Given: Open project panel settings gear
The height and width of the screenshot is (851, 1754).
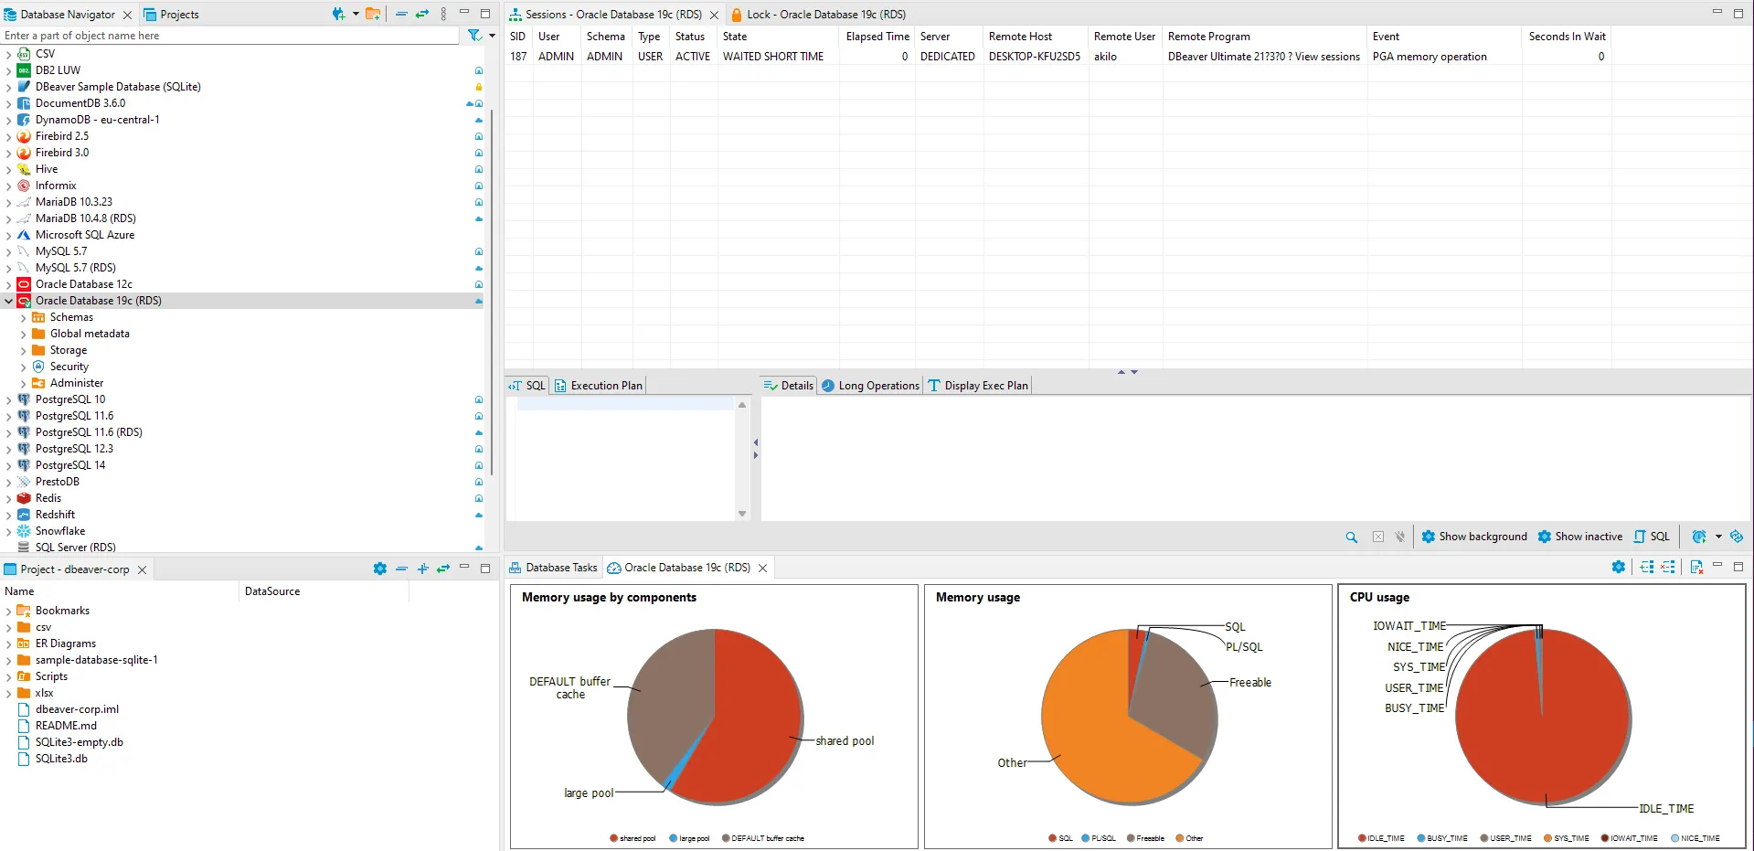Looking at the screenshot, I should coord(380,569).
